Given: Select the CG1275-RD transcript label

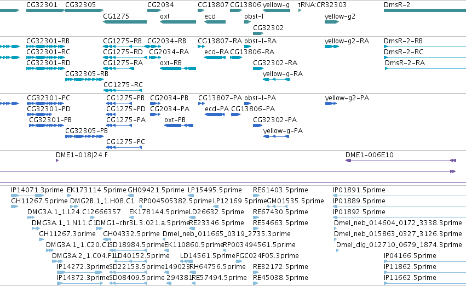Looking at the screenshot, I should click(123, 52).
